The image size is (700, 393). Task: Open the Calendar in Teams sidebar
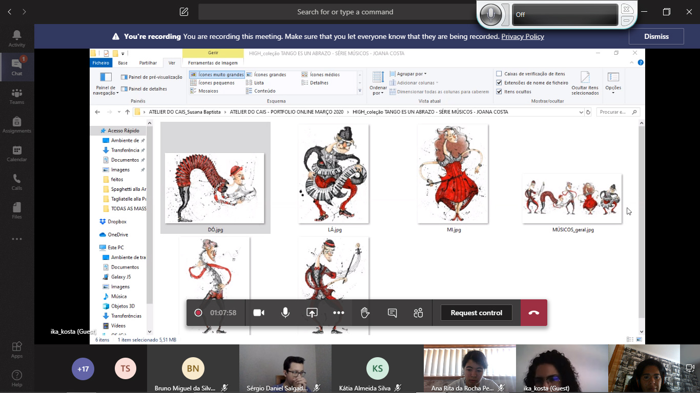tap(17, 153)
